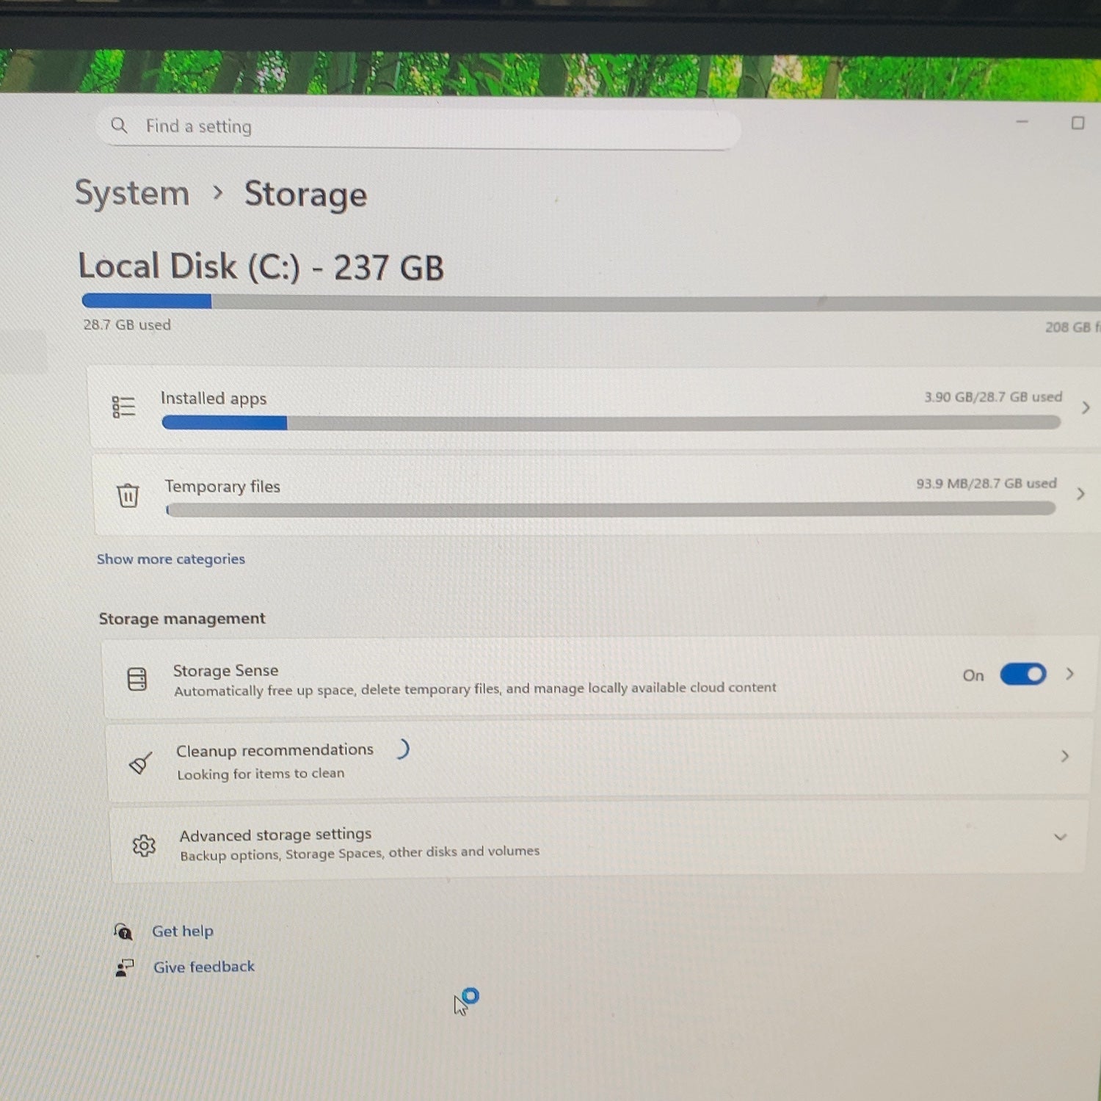Image resolution: width=1101 pixels, height=1101 pixels.
Task: Click the Storage Sense drive icon
Action: (137, 679)
